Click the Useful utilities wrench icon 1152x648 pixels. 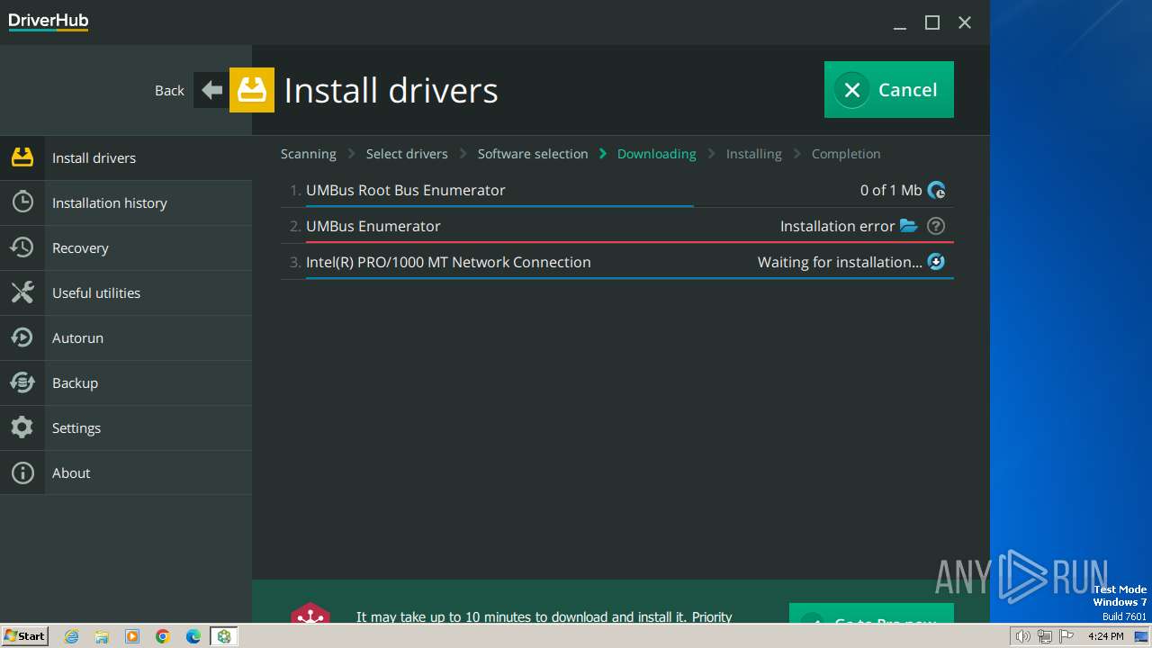coord(22,292)
